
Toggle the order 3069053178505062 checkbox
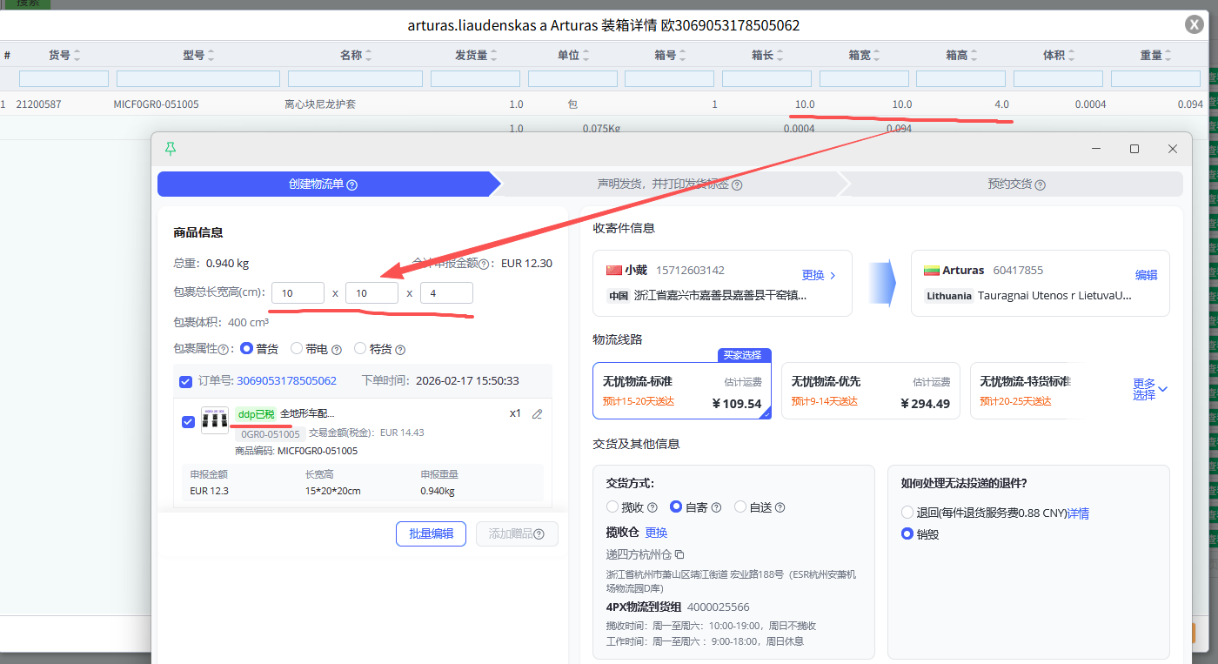(x=185, y=381)
